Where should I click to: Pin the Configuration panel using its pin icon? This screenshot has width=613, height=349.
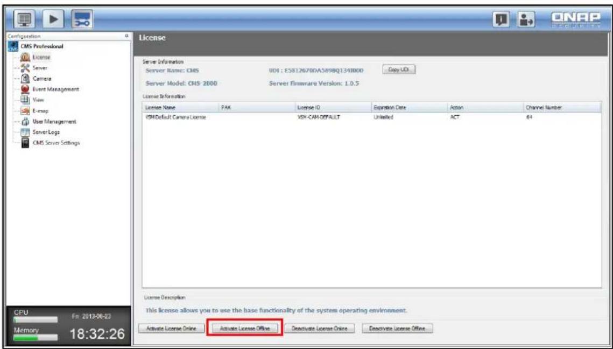(x=126, y=36)
